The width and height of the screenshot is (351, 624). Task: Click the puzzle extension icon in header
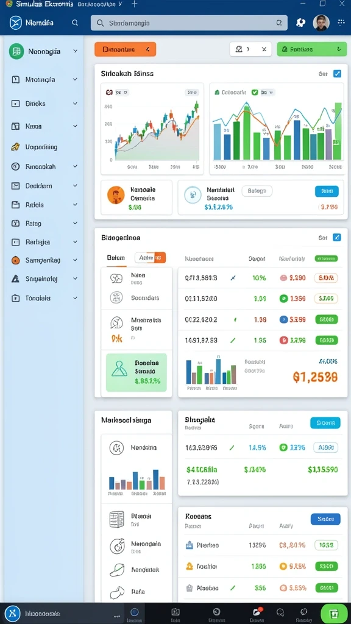point(301,23)
